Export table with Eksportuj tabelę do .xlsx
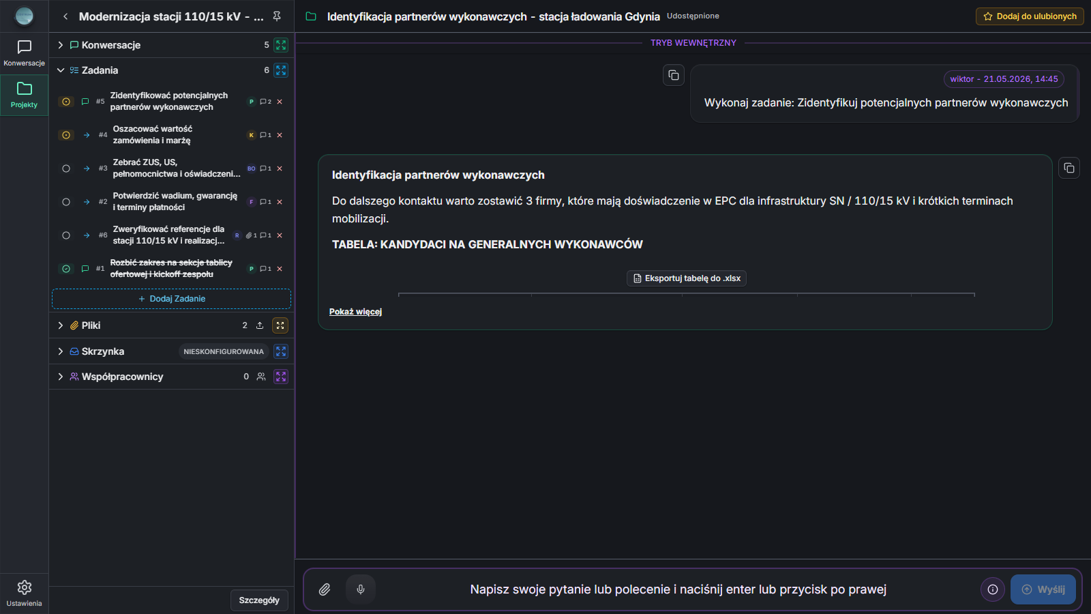Screen dimensions: 1091x614 [687, 278]
